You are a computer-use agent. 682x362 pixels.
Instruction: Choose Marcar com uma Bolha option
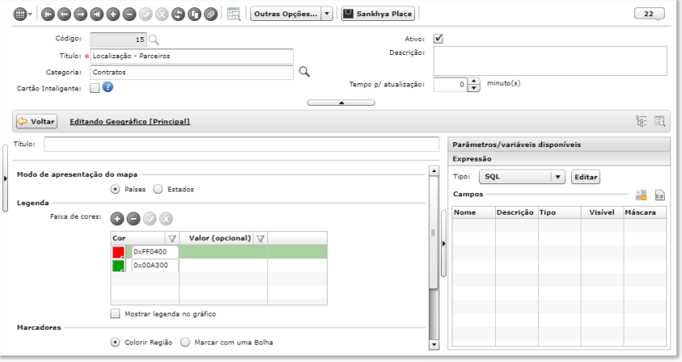(x=185, y=343)
